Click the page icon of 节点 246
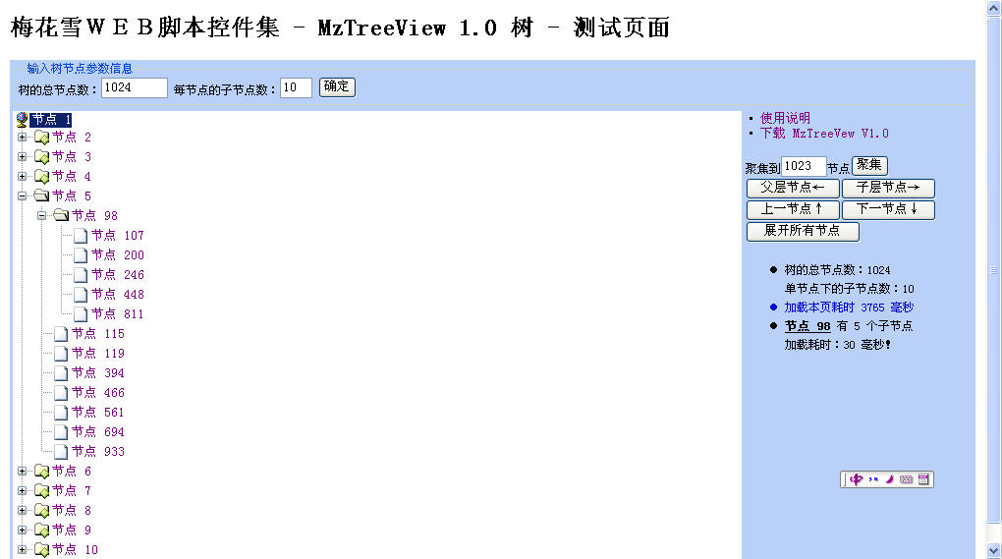 click(x=81, y=275)
